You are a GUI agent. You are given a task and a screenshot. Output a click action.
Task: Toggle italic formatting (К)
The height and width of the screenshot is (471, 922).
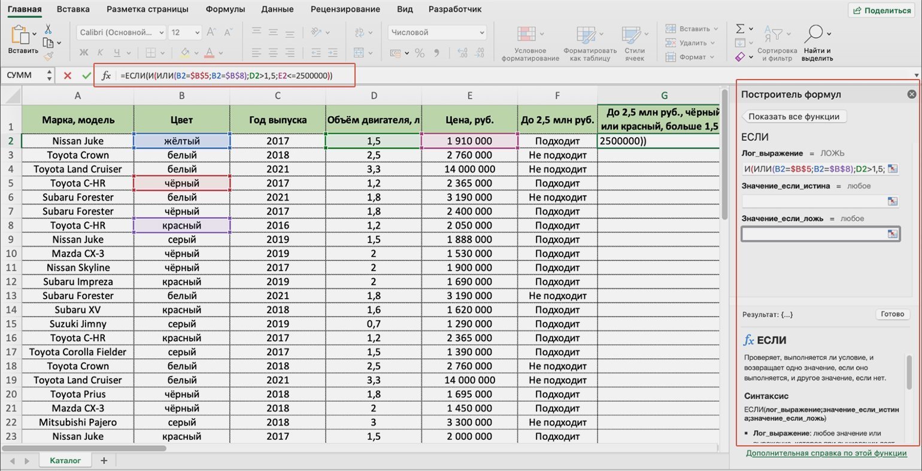click(x=100, y=53)
